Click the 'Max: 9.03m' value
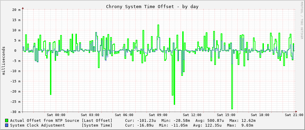This screenshot has width=305, height=130. coord(240,125)
